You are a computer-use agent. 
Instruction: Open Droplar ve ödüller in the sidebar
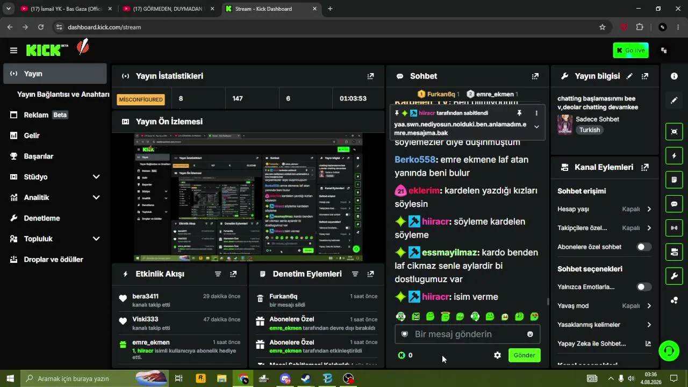pyautogui.click(x=55, y=260)
